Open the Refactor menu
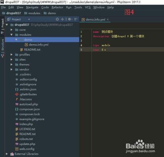The height and width of the screenshot is (157, 164). pos(57,8)
